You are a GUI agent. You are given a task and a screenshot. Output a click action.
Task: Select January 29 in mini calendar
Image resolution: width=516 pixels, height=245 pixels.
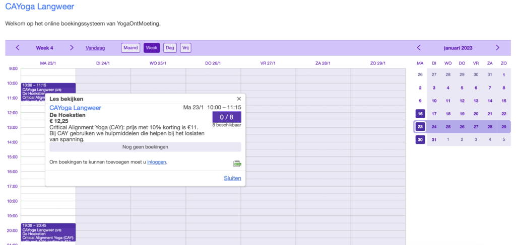click(x=504, y=127)
